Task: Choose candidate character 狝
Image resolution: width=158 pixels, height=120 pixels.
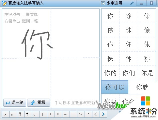Action: [x=147, y=59]
